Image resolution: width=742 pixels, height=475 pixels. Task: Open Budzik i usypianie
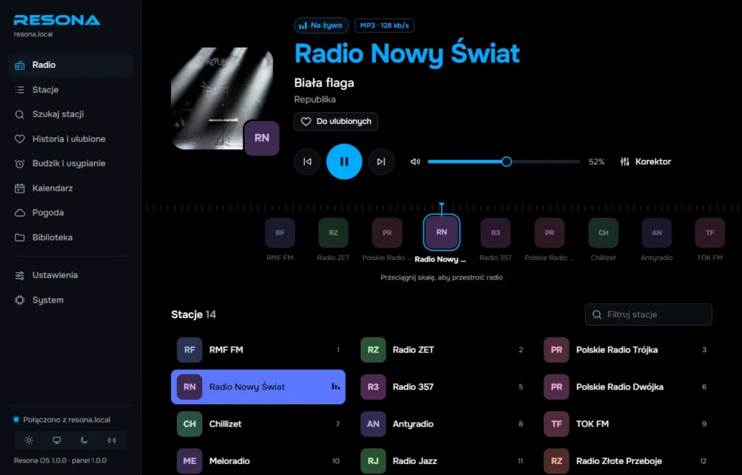[x=70, y=163]
